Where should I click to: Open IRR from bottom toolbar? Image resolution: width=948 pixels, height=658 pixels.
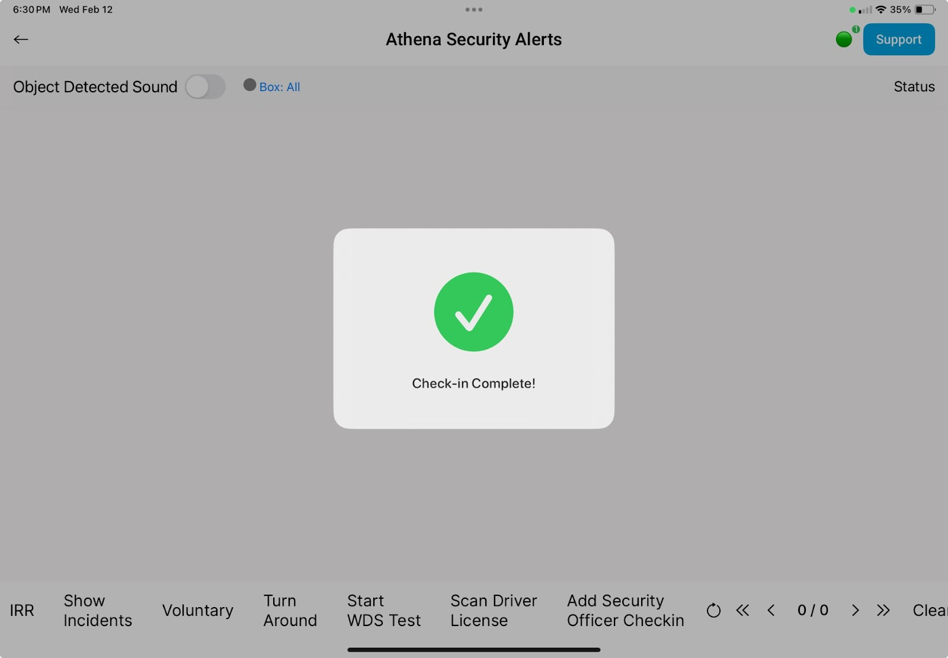[x=22, y=611]
